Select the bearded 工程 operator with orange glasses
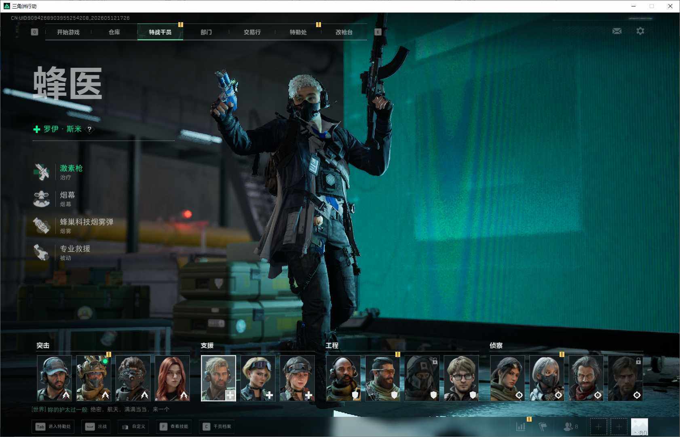680x437 pixels. coord(382,378)
